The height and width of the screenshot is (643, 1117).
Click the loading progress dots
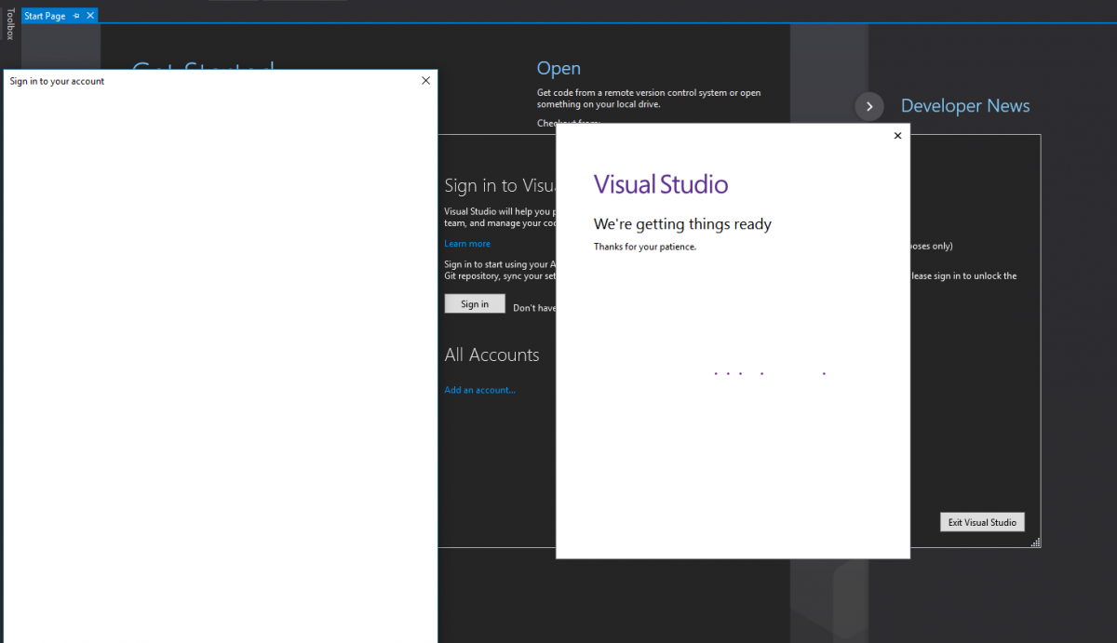click(770, 373)
